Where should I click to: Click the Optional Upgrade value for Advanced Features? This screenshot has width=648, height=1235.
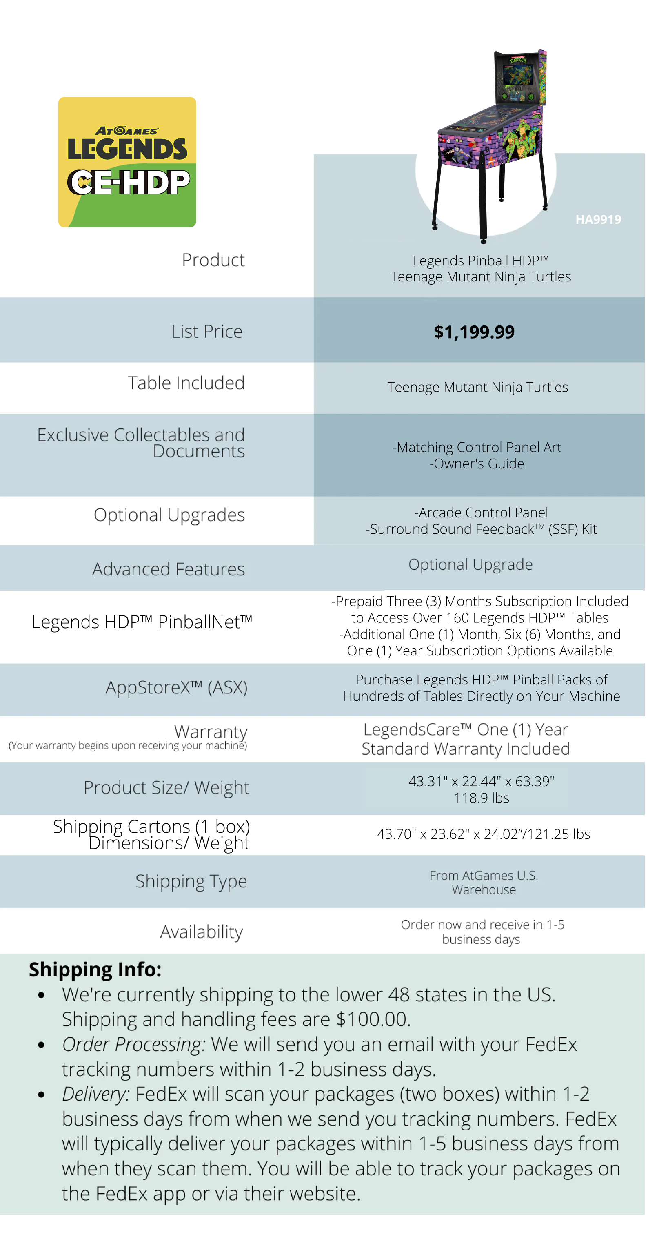470,564
